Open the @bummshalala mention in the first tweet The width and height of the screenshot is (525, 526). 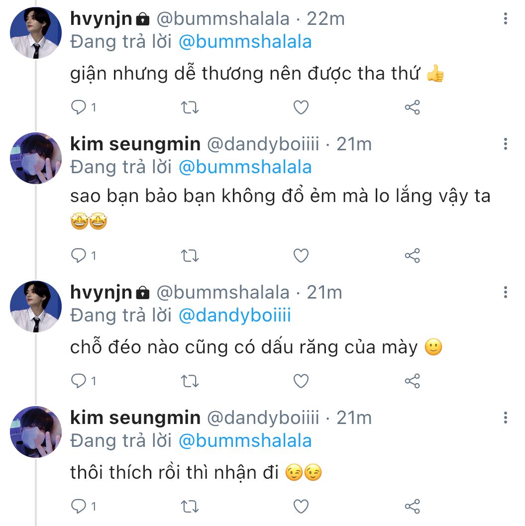coord(245,42)
